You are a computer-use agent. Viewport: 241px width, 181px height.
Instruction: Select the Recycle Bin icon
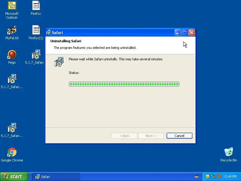tap(229, 155)
